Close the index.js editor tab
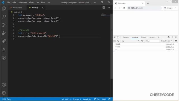This screenshot has height=101, width=179. 43,8
